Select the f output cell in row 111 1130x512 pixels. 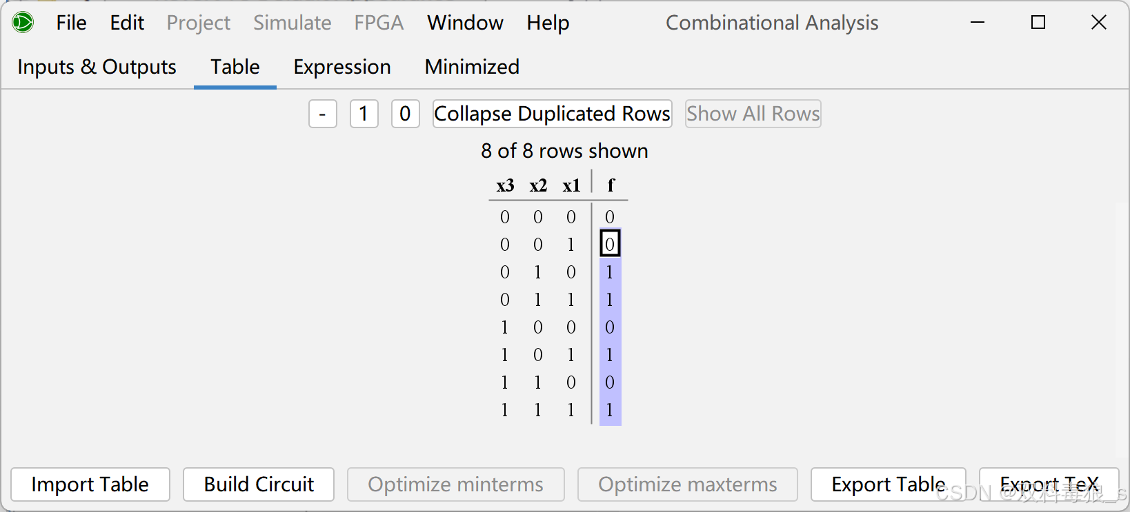click(x=610, y=410)
